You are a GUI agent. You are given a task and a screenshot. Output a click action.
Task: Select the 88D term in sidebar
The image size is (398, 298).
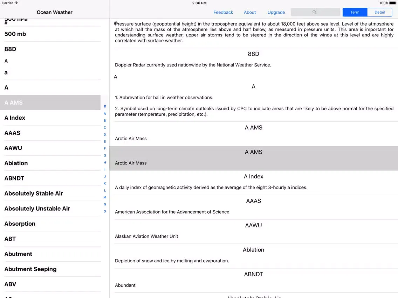click(x=50, y=49)
